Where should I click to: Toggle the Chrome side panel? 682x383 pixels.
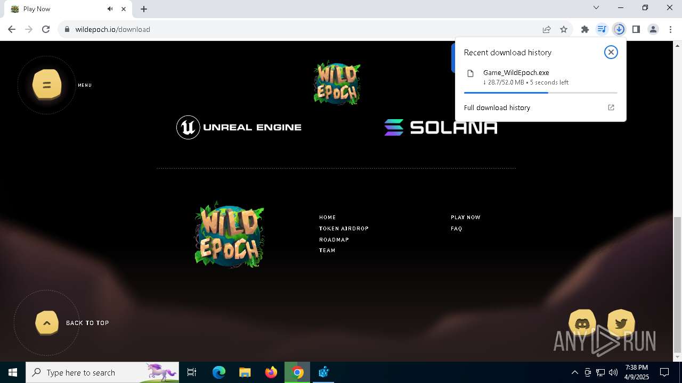coord(636,29)
